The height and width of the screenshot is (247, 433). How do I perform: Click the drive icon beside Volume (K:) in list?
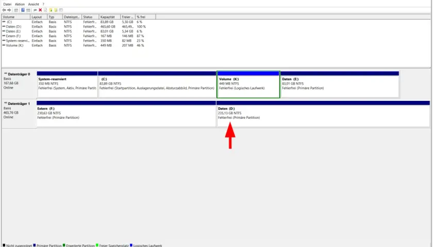tap(4, 45)
